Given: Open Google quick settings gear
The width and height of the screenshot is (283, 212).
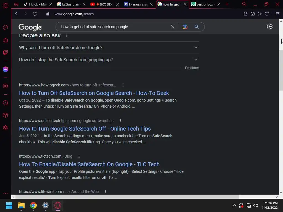Looking at the screenshot, I should coord(270,27).
